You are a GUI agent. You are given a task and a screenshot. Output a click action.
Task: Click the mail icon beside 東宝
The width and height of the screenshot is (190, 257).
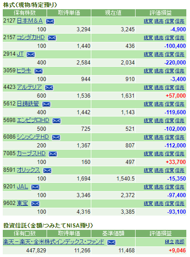(35, 204)
